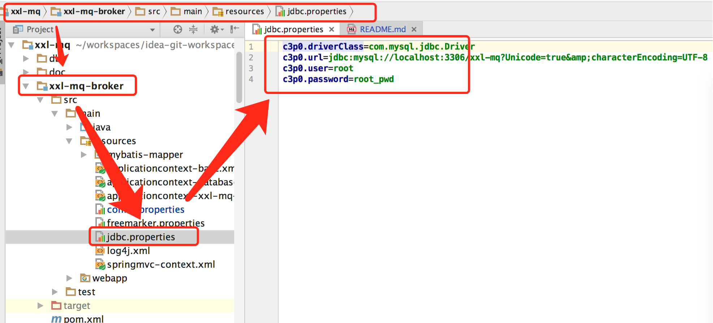The image size is (713, 323).
Task: Select the xxl-mq-broker module in tree
Action: coord(86,86)
